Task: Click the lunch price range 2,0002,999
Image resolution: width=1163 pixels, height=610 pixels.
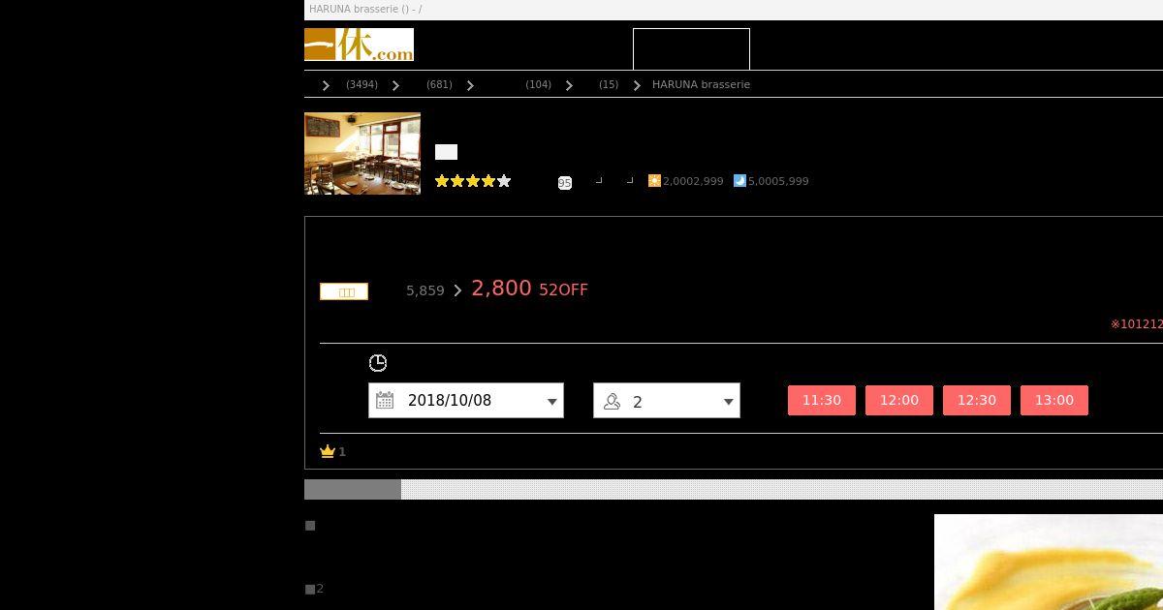Action: (693, 181)
